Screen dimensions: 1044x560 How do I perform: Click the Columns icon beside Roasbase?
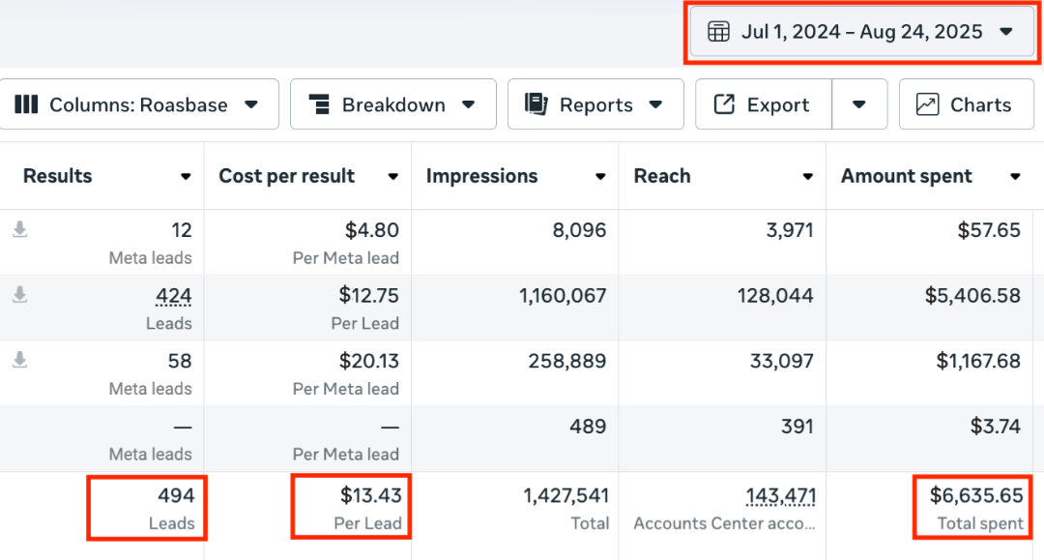click(x=27, y=104)
